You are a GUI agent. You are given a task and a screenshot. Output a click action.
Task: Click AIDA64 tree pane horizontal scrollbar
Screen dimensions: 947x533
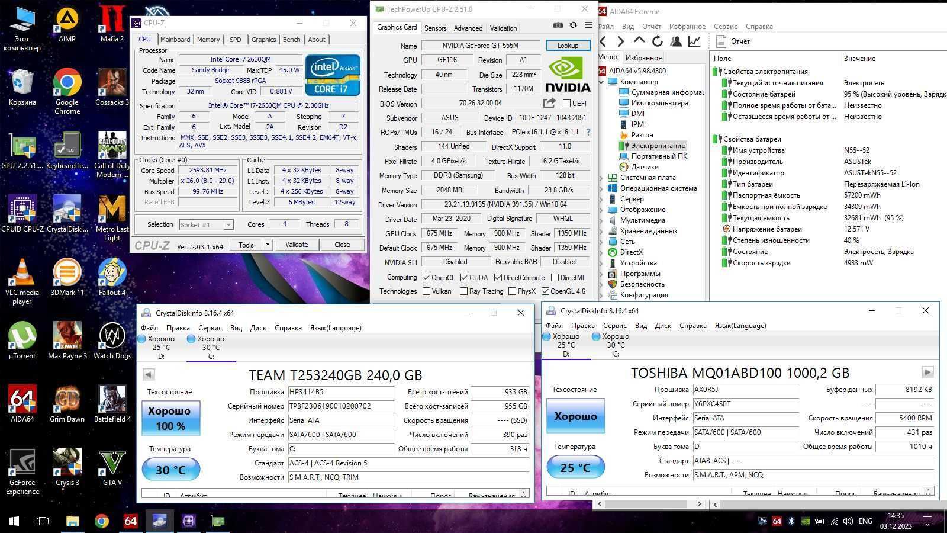click(649, 504)
